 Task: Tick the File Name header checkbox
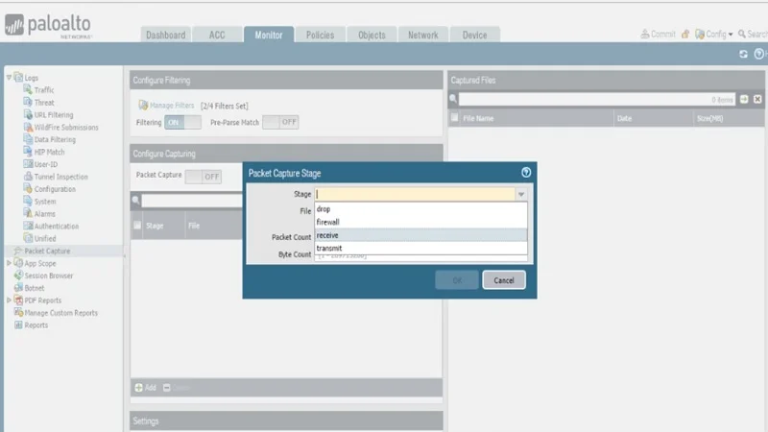tap(454, 117)
